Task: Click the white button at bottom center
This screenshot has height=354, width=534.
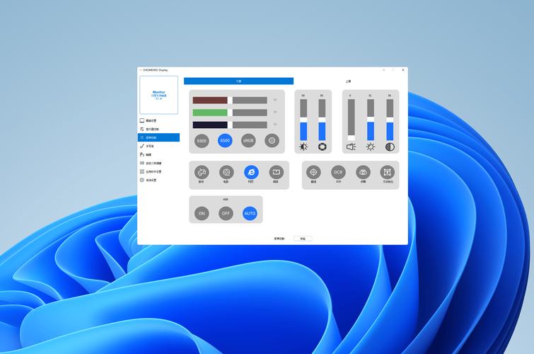Action: click(x=302, y=239)
